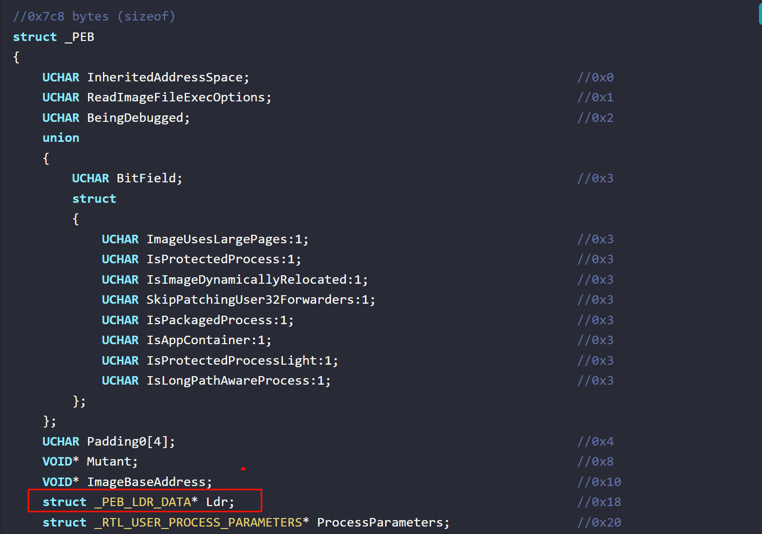This screenshot has width=762, height=534.
Task: Click the IsAppContainer field
Action: pos(198,340)
